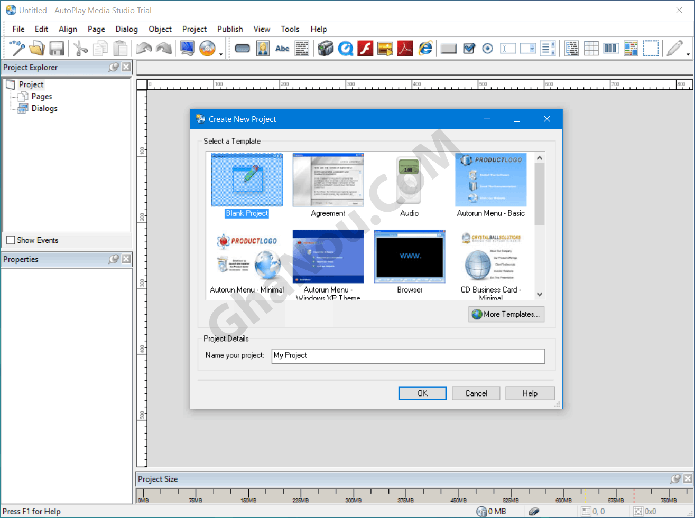Viewport: 695px width, 518px height.
Task: Insert a ListBox object from the toolbar
Action: (548, 49)
